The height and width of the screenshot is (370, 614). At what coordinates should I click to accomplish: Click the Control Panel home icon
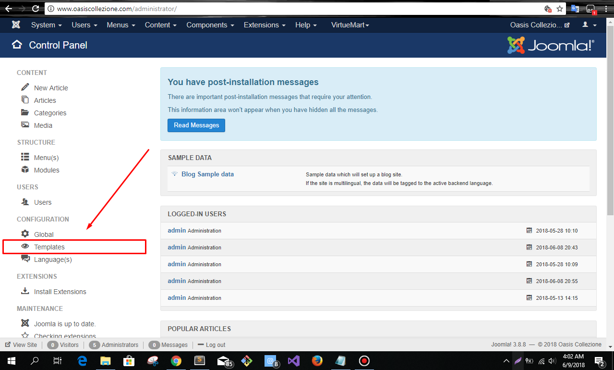(x=17, y=45)
